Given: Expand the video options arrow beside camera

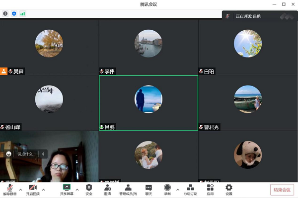Looking at the screenshot, I should pyautogui.click(x=44, y=190).
